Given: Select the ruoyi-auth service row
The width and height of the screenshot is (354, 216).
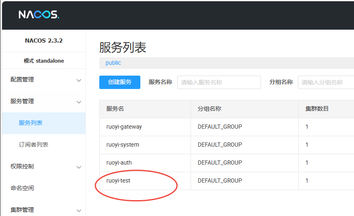Looking at the screenshot, I should pyautogui.click(x=119, y=163).
